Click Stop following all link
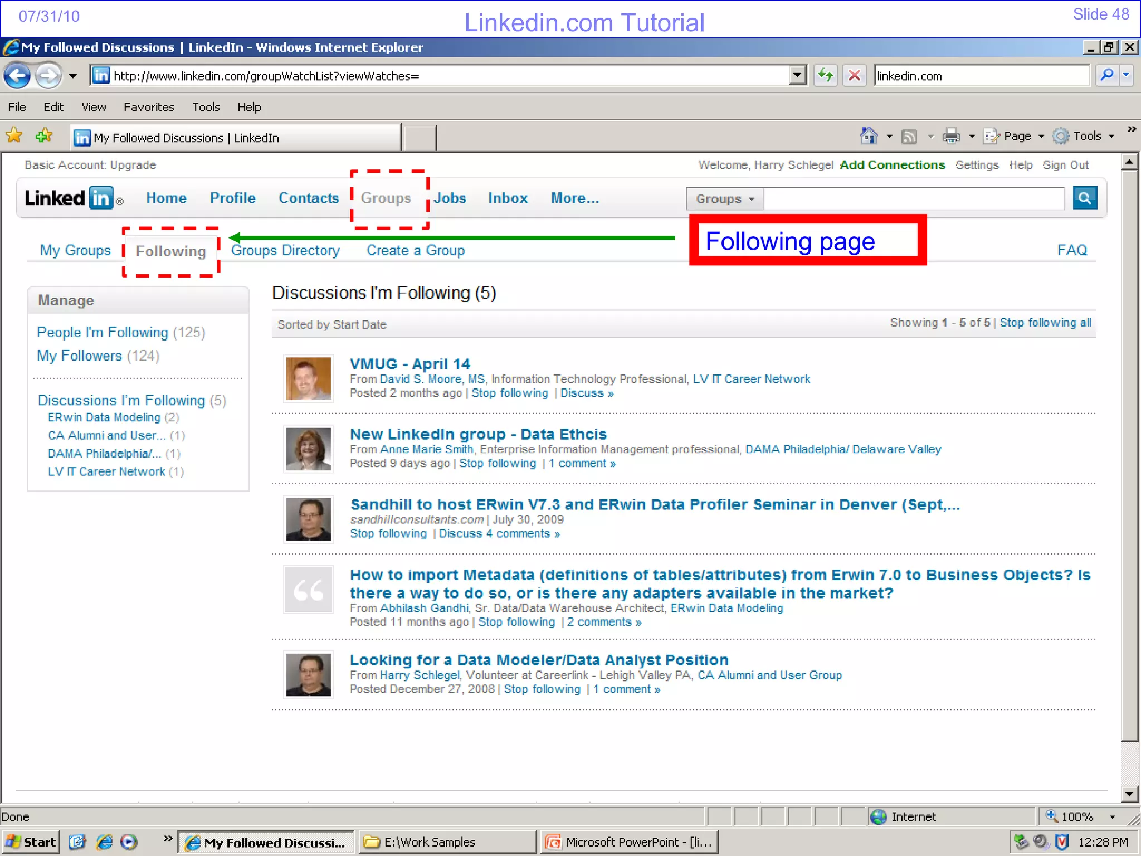Viewport: 1141px width, 856px height. [x=1045, y=323]
